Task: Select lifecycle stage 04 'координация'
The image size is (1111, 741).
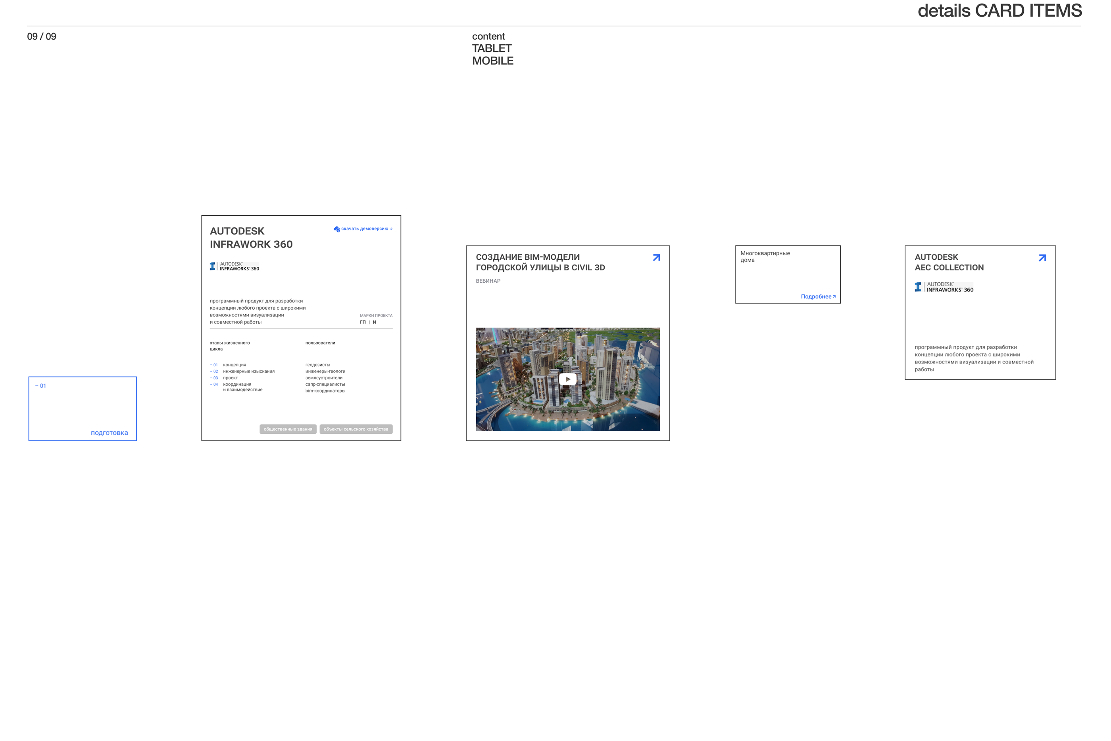Action: tap(237, 385)
